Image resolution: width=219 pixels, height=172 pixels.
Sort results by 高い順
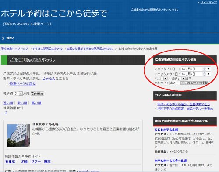click(36, 103)
